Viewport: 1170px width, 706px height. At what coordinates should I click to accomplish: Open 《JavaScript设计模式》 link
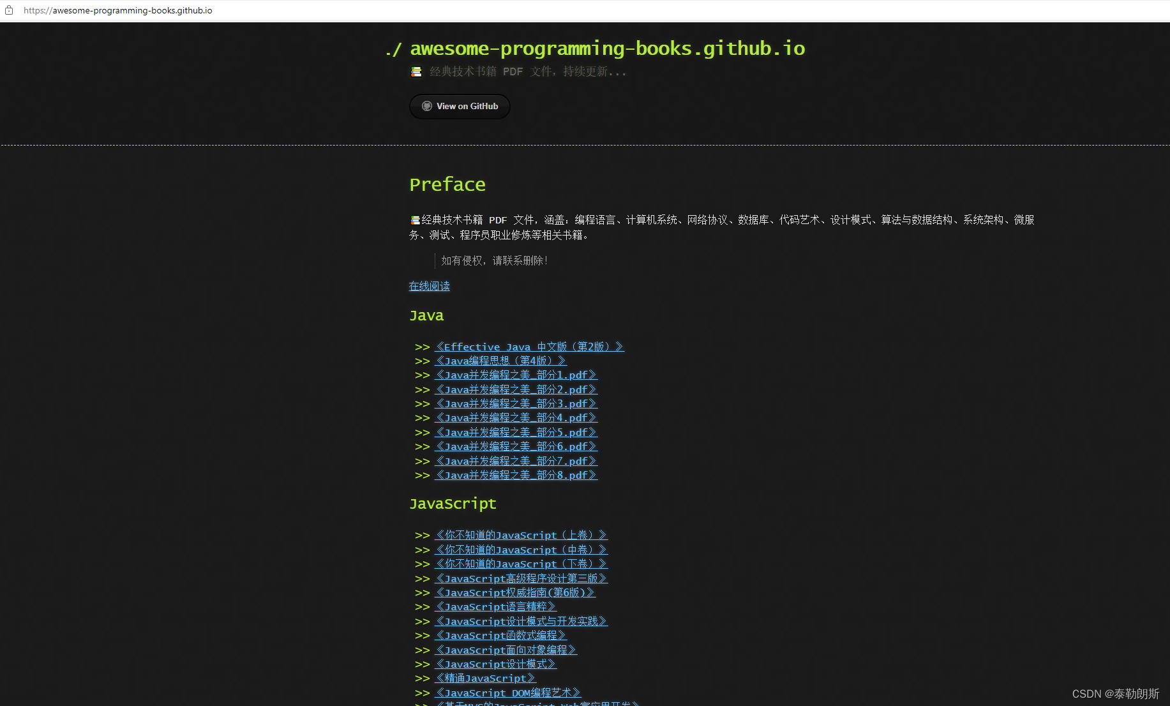(495, 664)
